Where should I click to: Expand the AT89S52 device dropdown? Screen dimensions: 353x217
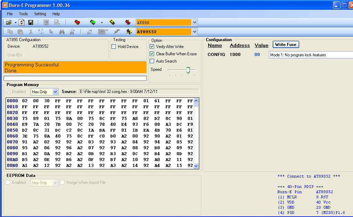tap(194, 32)
